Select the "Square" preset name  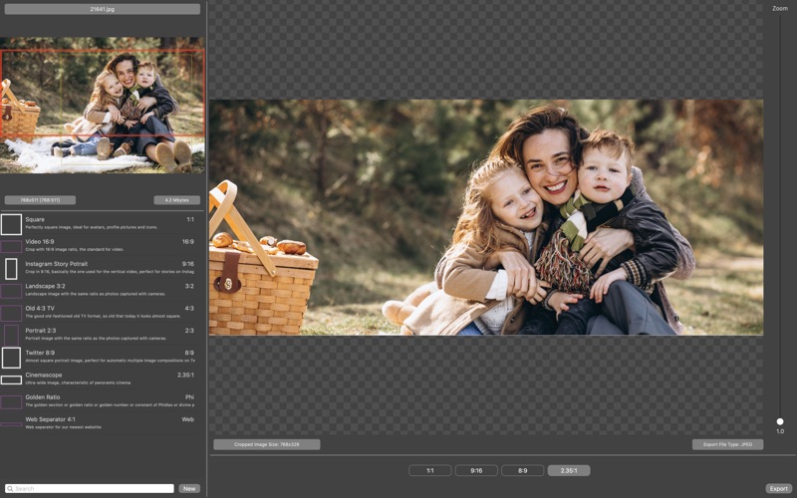coord(35,219)
